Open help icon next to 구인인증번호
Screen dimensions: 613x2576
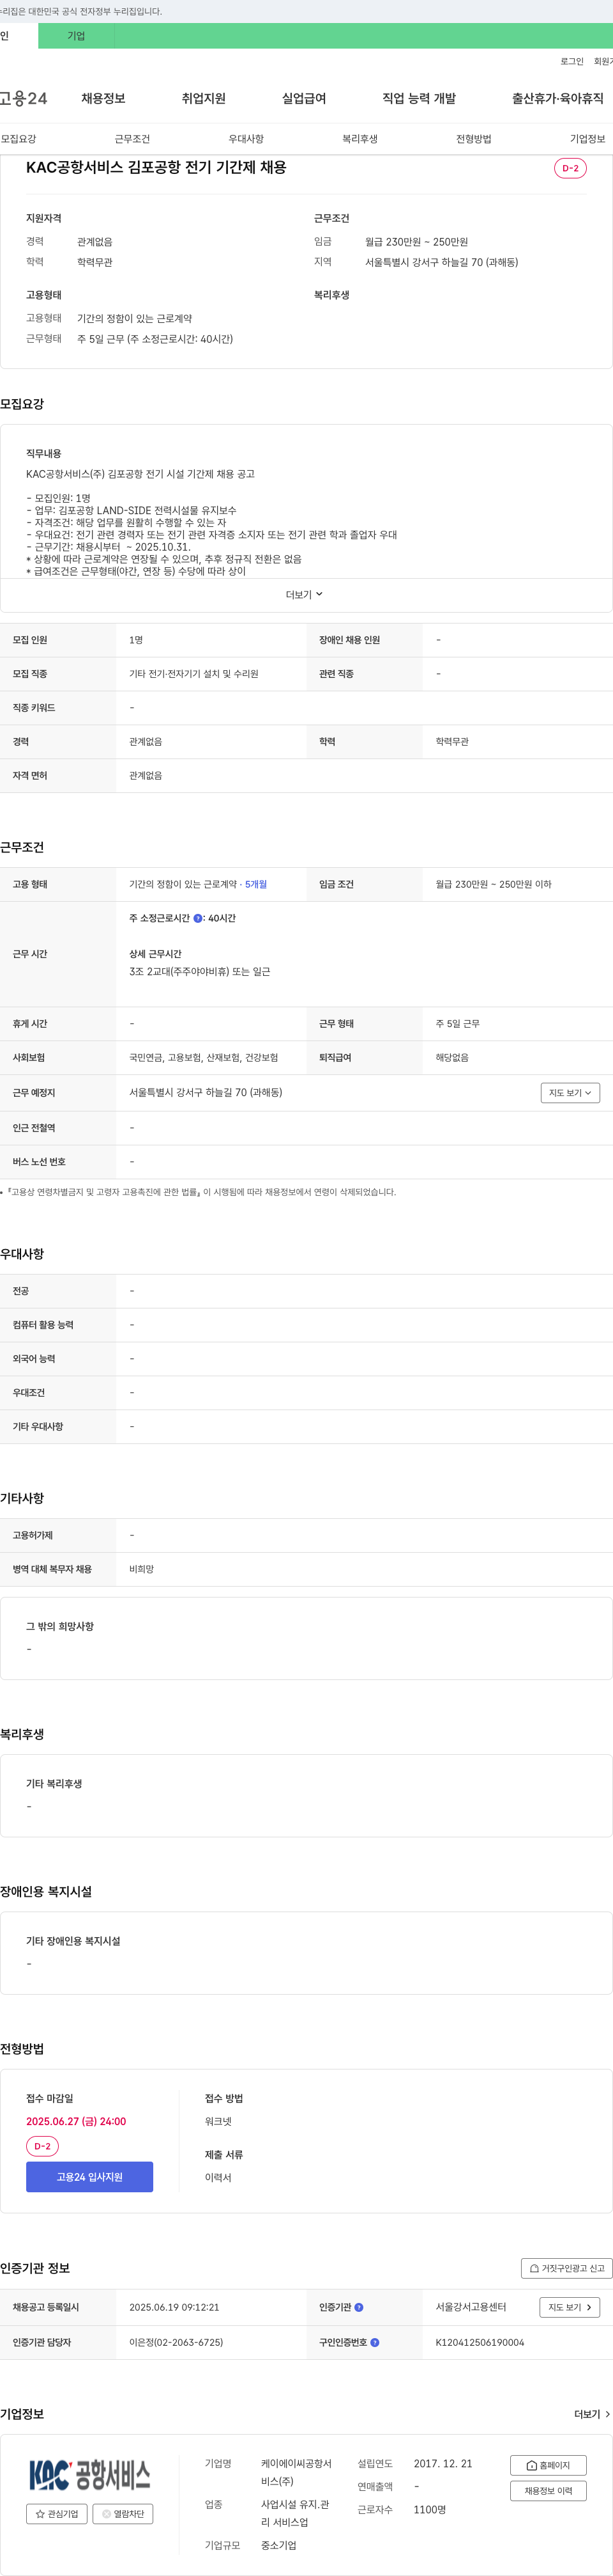point(374,2342)
